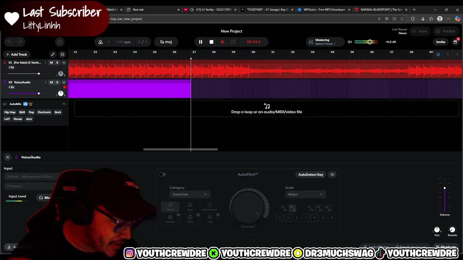
Task: Click the redo arrow icon
Action: click(20, 42)
